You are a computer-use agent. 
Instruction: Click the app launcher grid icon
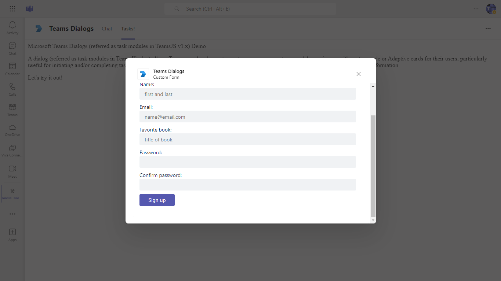coord(12,8)
